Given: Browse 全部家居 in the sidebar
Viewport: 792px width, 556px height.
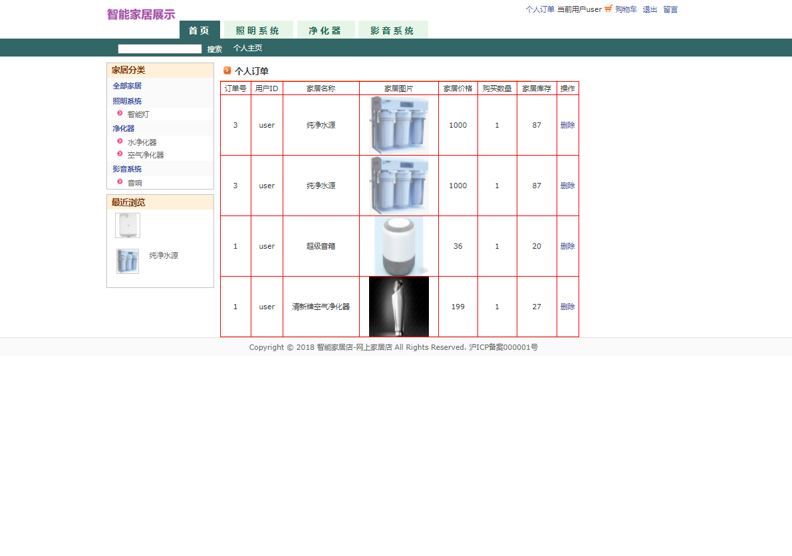Looking at the screenshot, I should click(x=126, y=86).
